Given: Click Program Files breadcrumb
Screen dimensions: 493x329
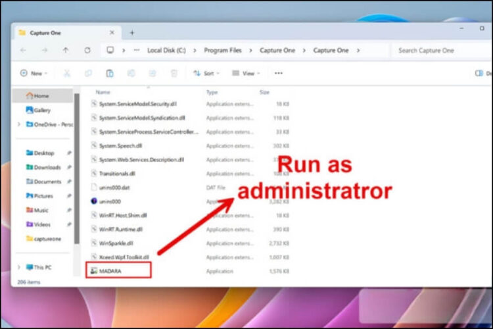Looking at the screenshot, I should [x=223, y=51].
